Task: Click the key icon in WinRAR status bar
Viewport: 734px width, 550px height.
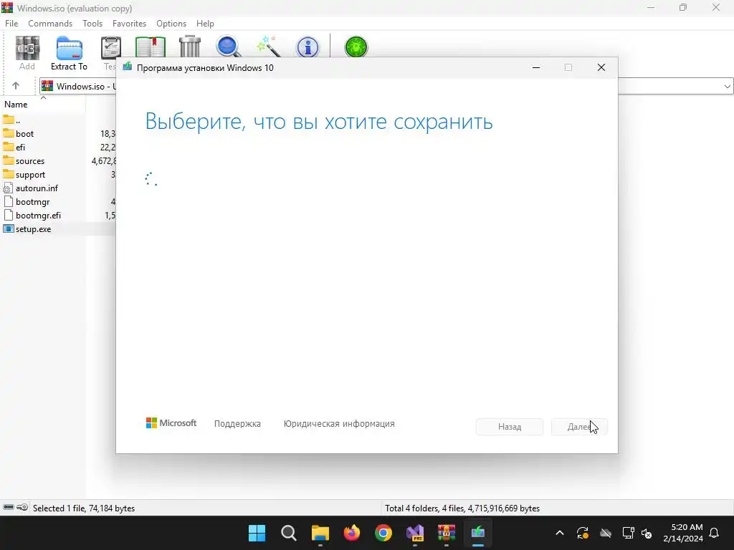Action: pos(22,508)
